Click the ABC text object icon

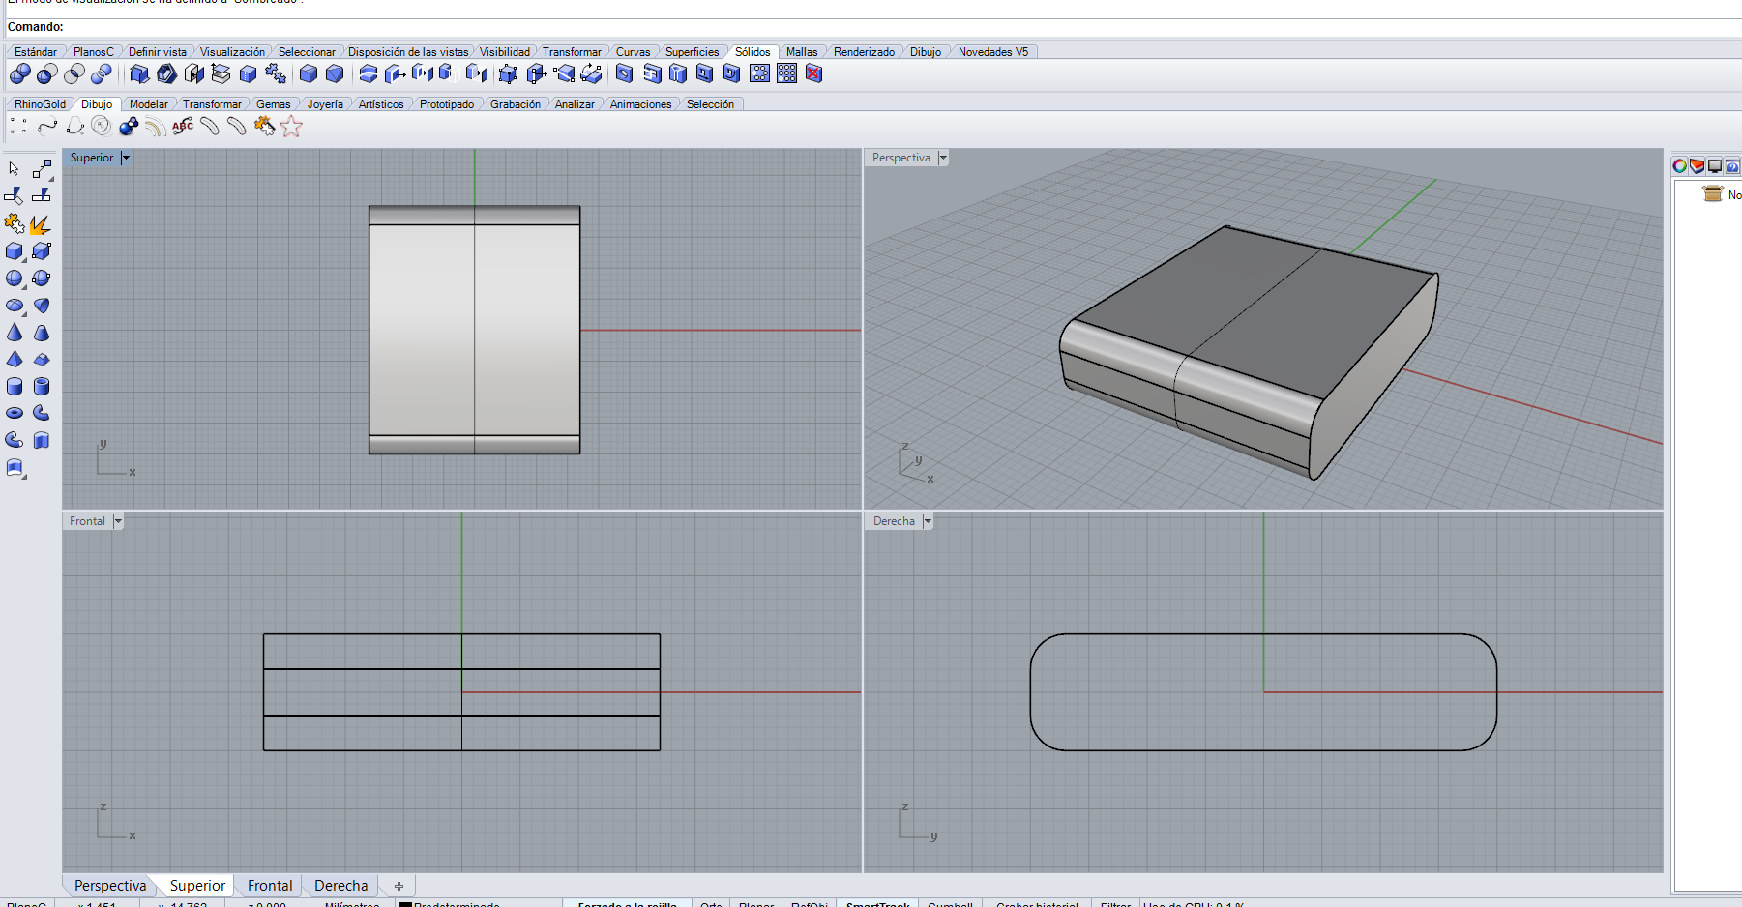[183, 126]
